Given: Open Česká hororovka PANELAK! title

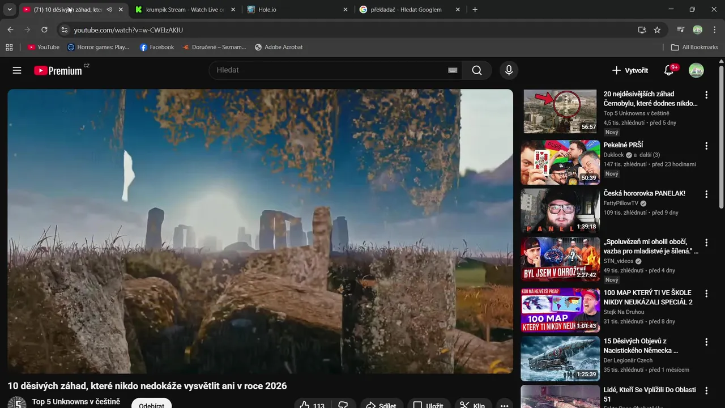Looking at the screenshot, I should click(x=644, y=193).
